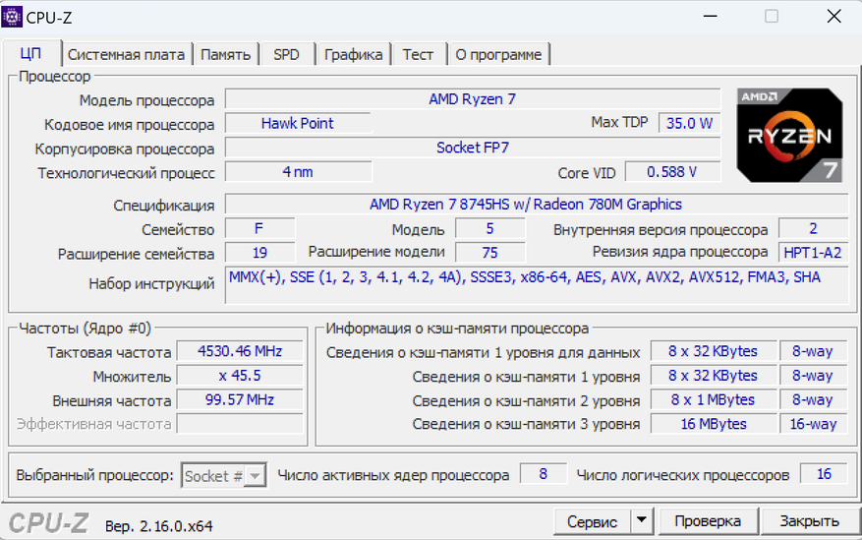This screenshot has height=540, width=862.
Task: Click the Проверка button
Action: 708,521
